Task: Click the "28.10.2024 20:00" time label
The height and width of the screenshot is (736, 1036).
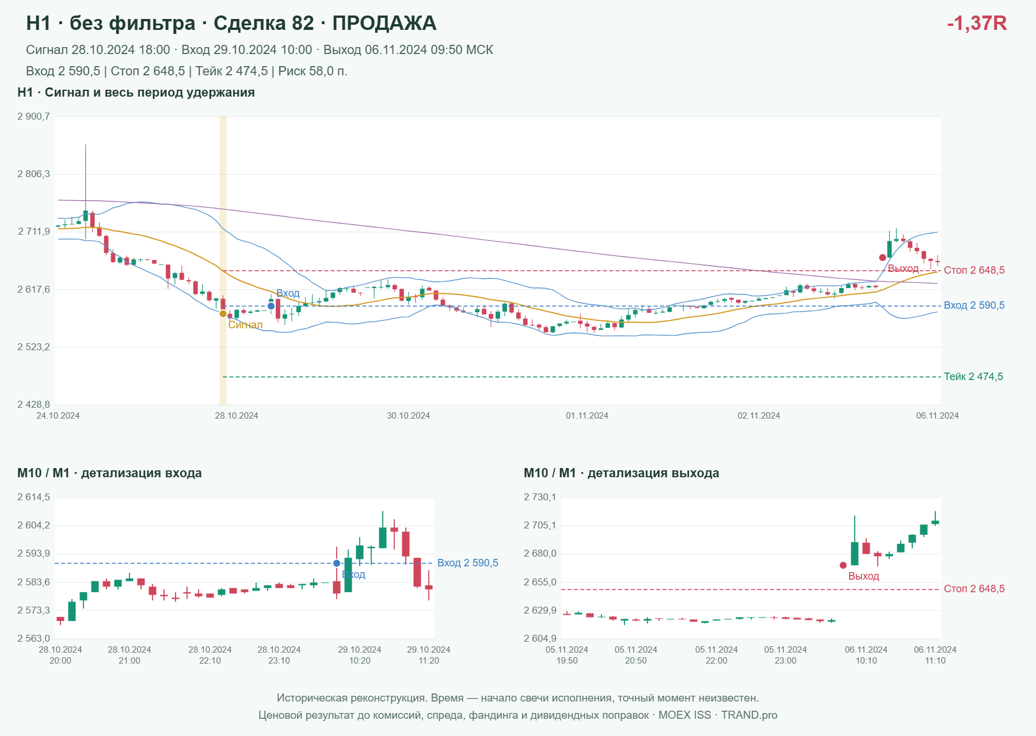Action: tap(60, 655)
